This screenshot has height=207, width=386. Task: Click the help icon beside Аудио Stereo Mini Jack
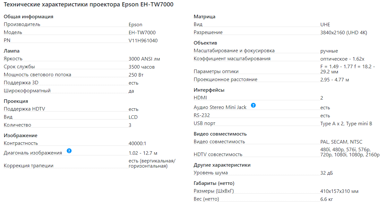tap(253, 105)
